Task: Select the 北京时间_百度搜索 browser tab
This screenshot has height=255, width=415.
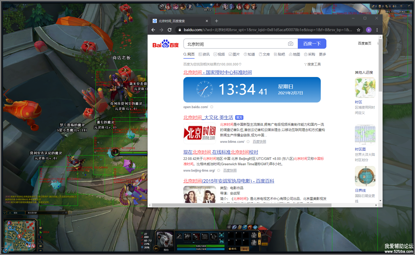Action: tap(180, 21)
